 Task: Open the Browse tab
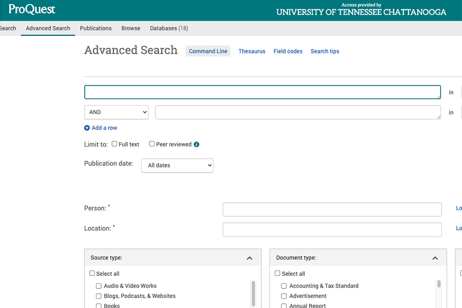(x=131, y=28)
